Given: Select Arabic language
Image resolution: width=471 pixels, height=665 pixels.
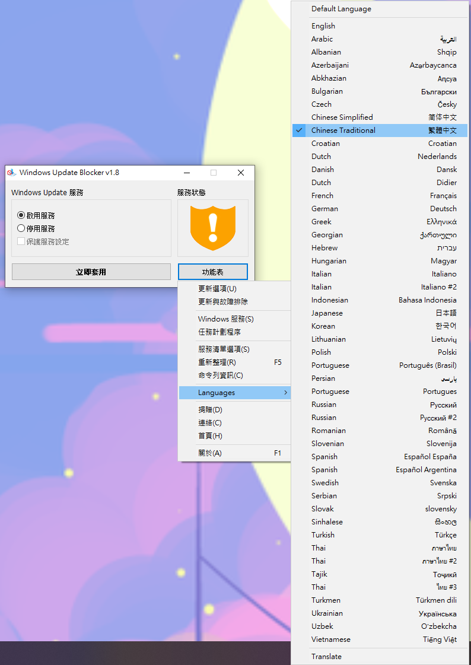Looking at the screenshot, I should (380, 39).
